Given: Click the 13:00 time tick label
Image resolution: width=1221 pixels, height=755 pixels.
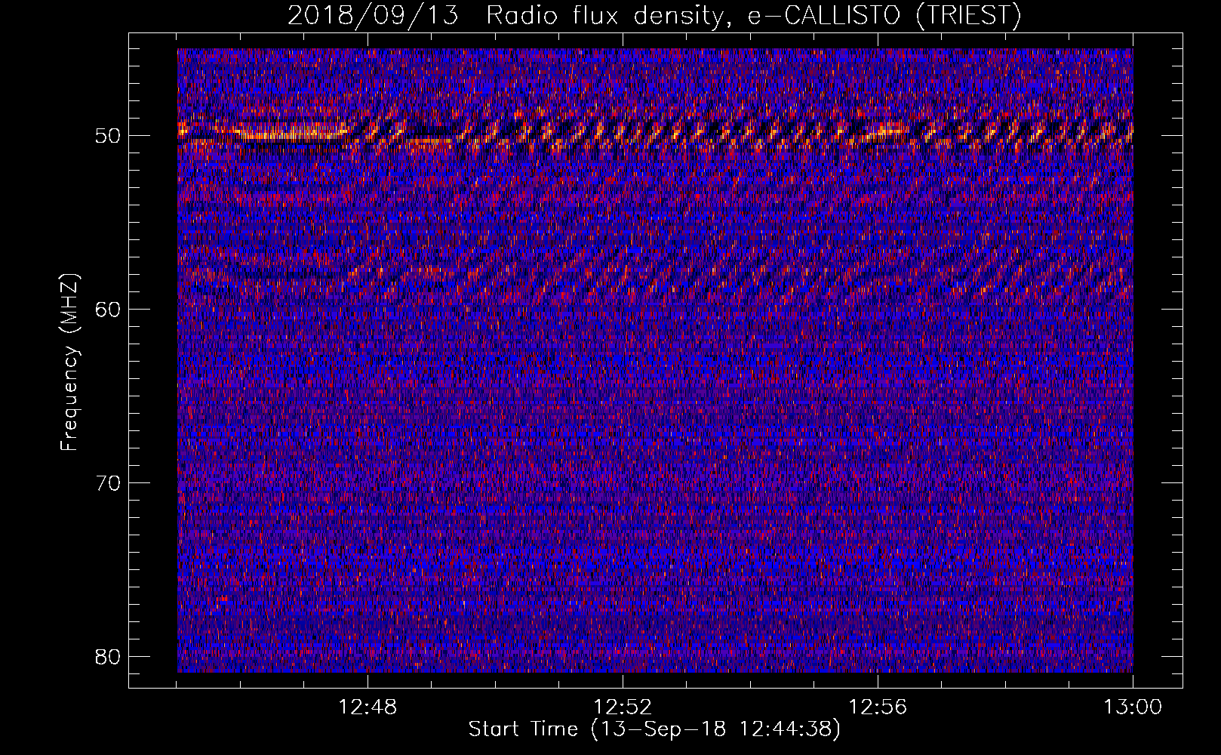Looking at the screenshot, I should [1133, 707].
